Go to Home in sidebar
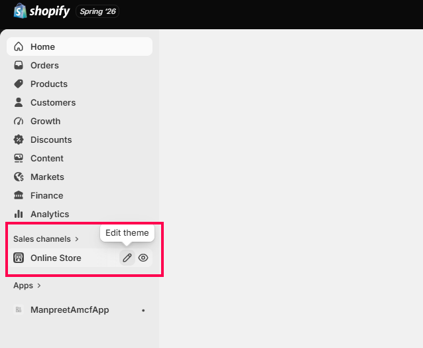The width and height of the screenshot is (423, 348). click(x=80, y=46)
